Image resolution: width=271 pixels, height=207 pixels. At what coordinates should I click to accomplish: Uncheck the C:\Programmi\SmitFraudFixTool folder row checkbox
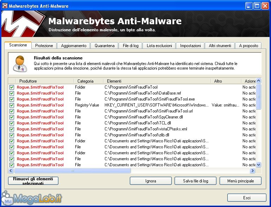click(12, 88)
